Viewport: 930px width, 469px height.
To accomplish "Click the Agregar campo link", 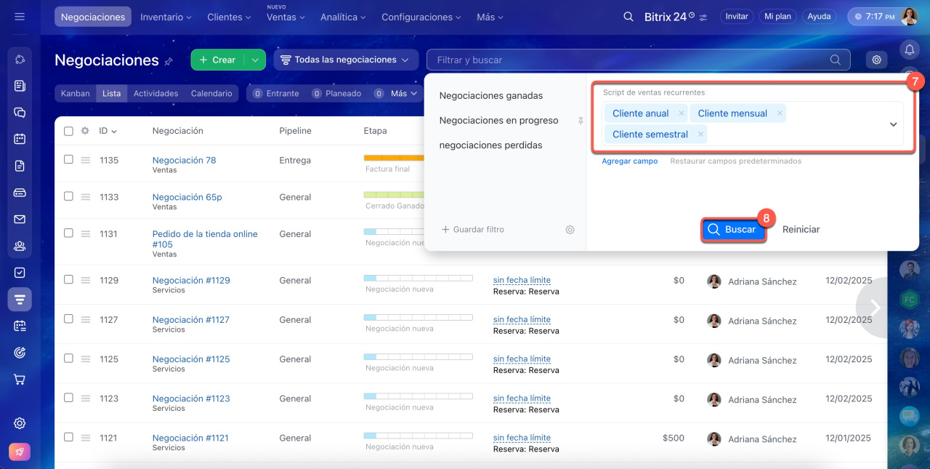I will click(629, 161).
